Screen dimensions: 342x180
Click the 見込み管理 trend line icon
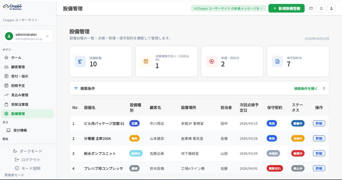tap(6, 95)
